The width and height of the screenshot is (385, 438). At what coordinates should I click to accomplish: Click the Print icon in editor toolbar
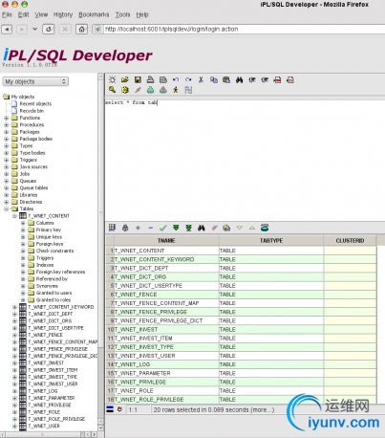150,79
